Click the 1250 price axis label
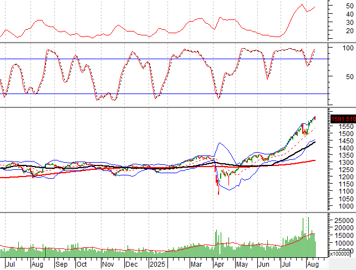This screenshot has width=356, height=270. pos(346,170)
